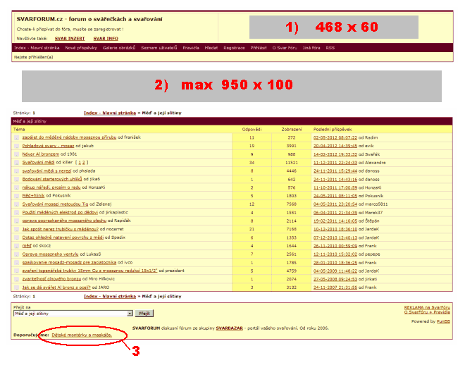Open last post 20-04-2012 14:39:45 by evik
465x365 pixels.
(x=335, y=146)
